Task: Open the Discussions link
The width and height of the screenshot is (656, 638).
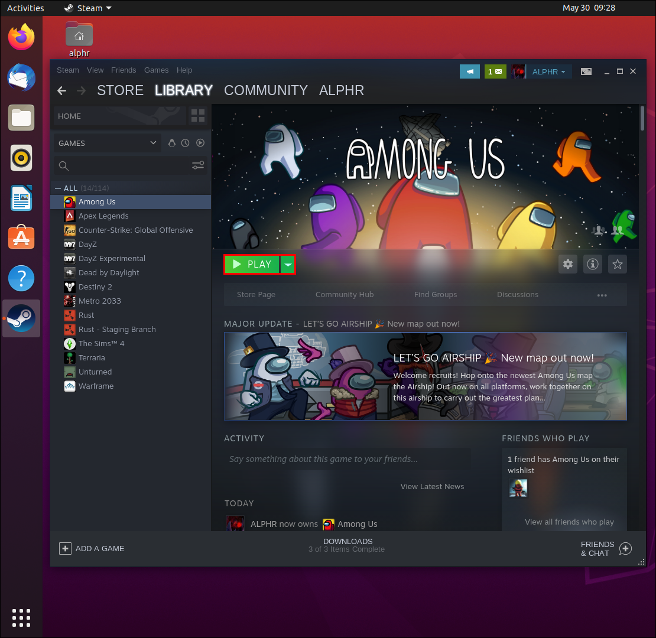Action: (518, 294)
